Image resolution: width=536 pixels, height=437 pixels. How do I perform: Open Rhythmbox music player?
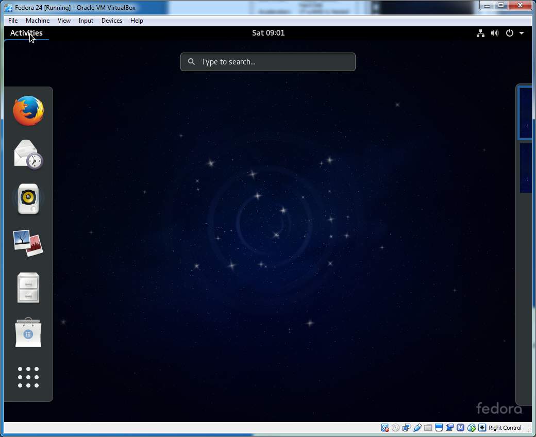(x=28, y=199)
